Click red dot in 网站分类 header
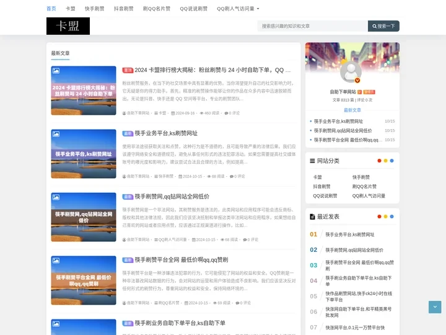The height and width of the screenshot is (335, 446). (x=379, y=161)
